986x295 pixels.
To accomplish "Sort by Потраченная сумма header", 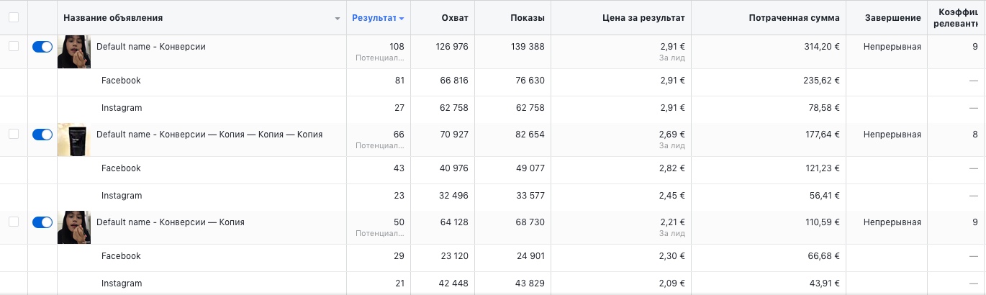I will [790, 17].
